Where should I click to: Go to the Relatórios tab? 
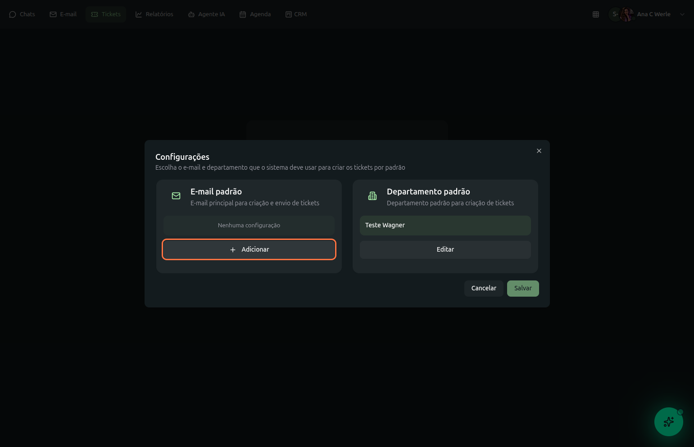tap(154, 14)
